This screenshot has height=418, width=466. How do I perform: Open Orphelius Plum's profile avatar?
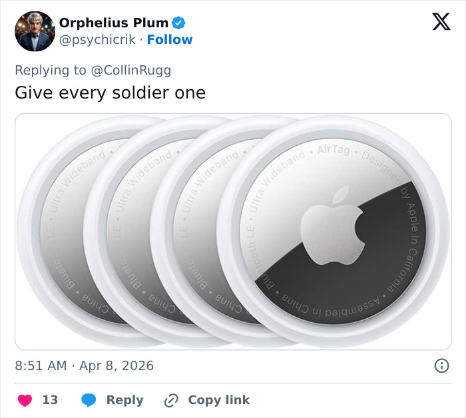pos(35,31)
